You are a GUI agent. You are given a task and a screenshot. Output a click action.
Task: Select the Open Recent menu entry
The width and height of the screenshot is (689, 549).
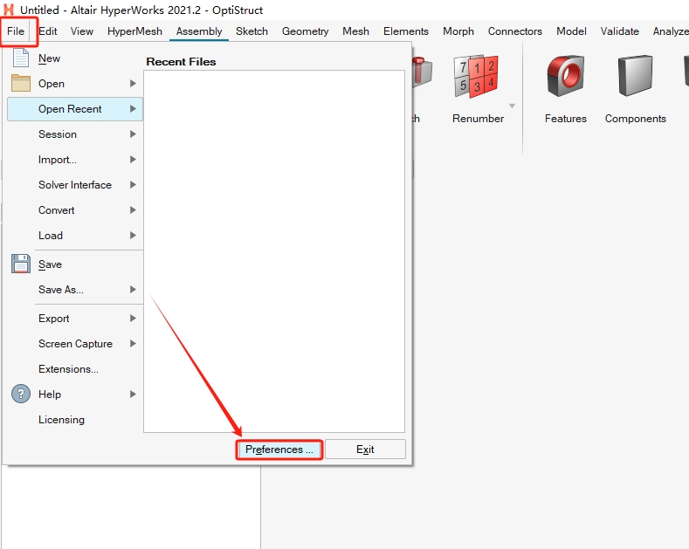pos(75,109)
